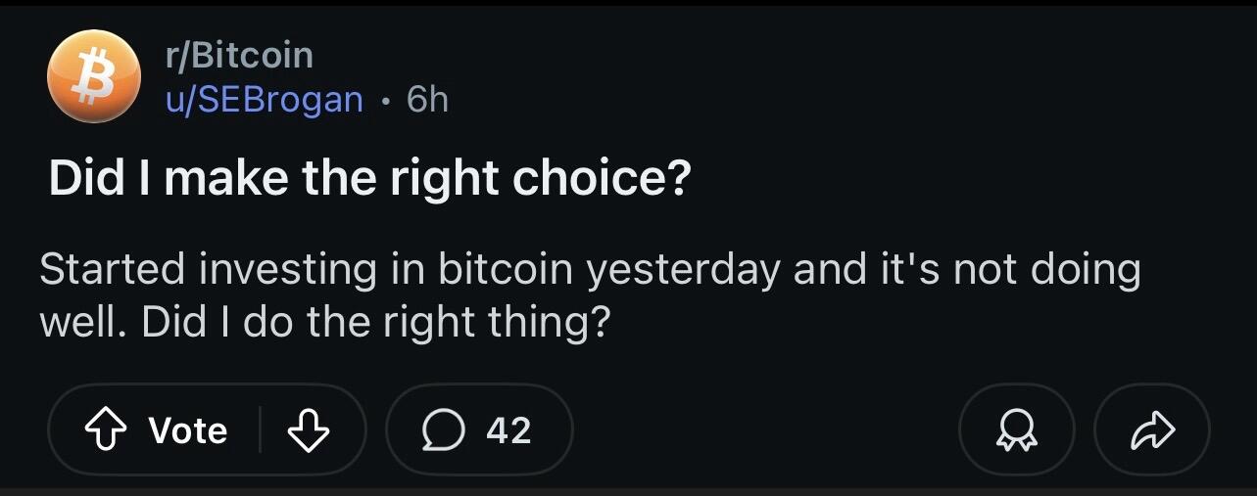Select the comment count number 42
Image resolution: width=1257 pixels, height=496 pixels.
[x=508, y=430]
